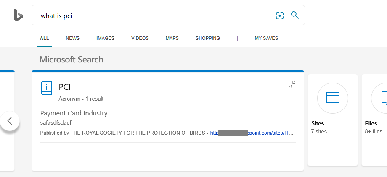Click the Bing logo icon
387x177 pixels.
(19, 15)
